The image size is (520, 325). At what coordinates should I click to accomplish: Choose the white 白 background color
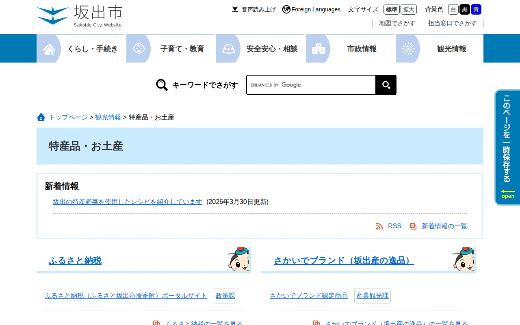coord(453,9)
